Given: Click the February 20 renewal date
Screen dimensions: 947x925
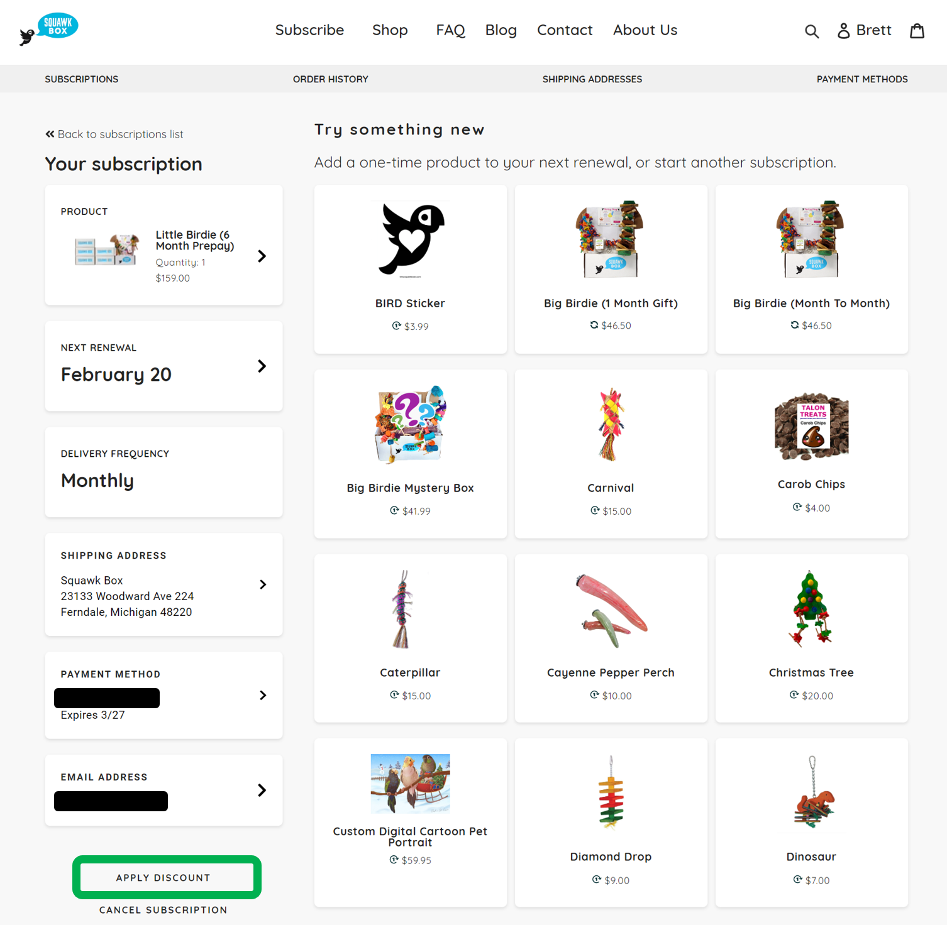Looking at the screenshot, I should pos(116,375).
